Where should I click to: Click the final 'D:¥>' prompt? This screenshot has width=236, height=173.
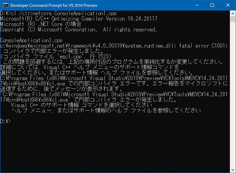pyautogui.click(x=5, y=121)
